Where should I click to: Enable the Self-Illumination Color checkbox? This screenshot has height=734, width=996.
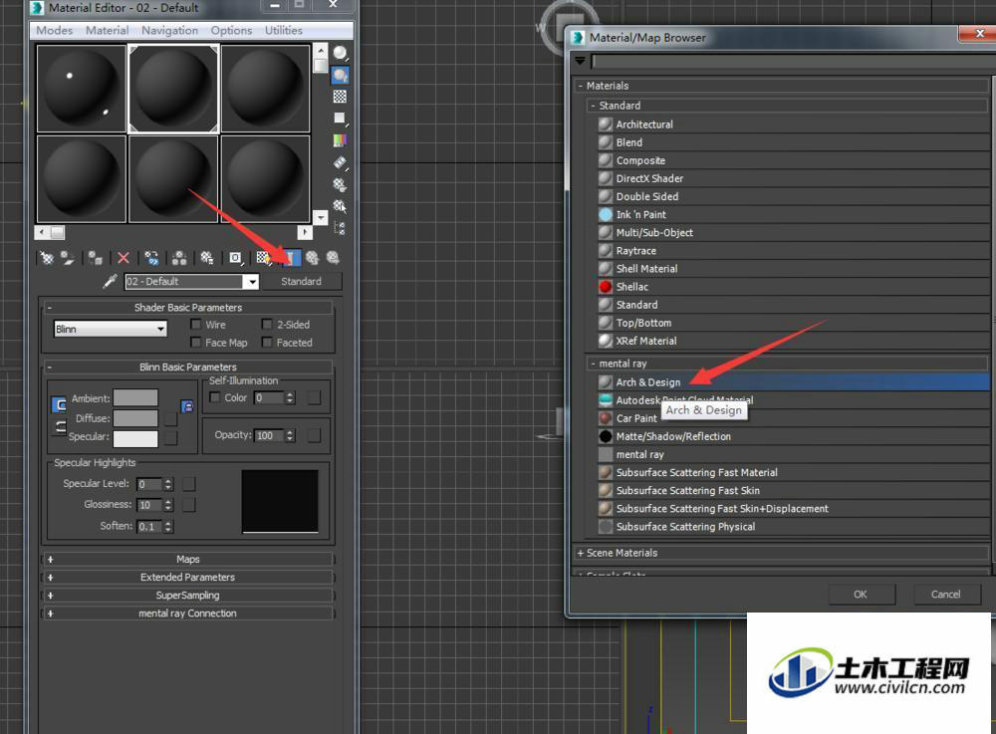[x=215, y=398]
